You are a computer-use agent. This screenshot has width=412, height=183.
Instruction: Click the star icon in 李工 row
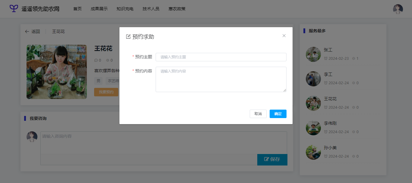354,83
